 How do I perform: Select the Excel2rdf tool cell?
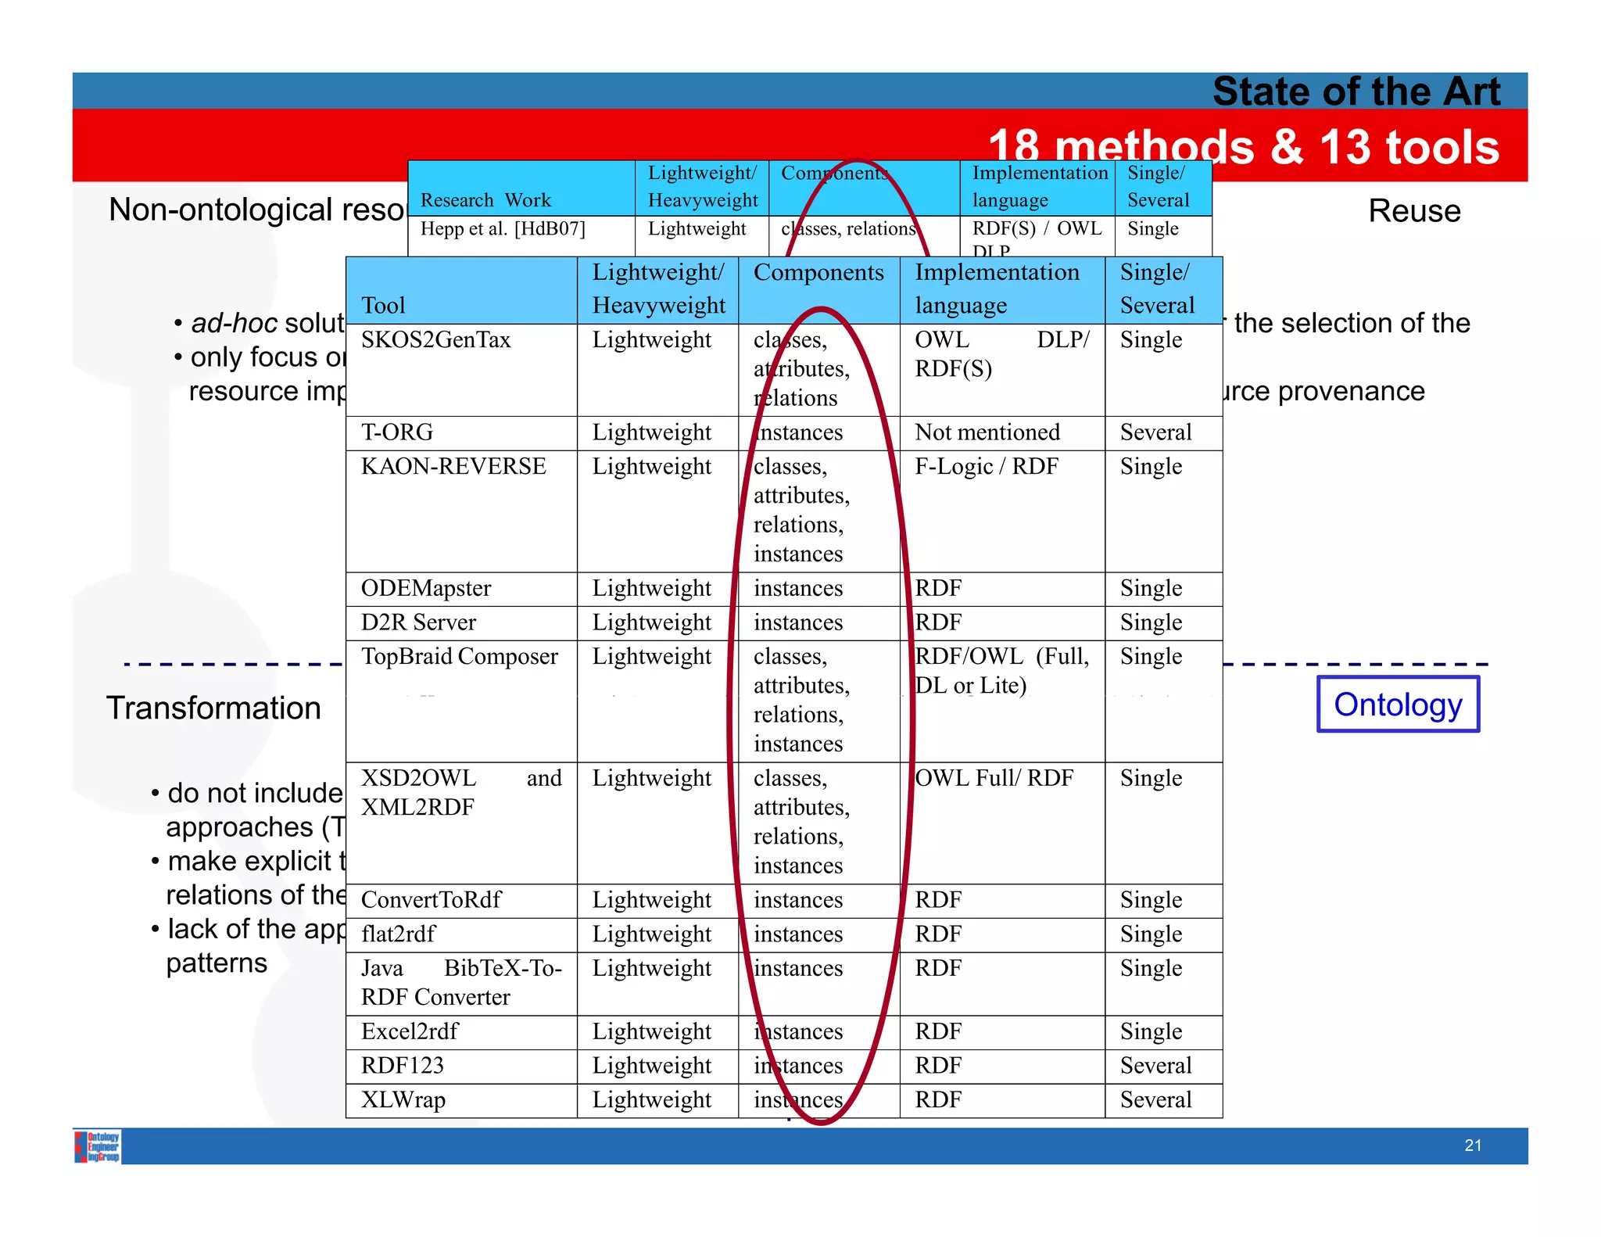pos(462,1032)
